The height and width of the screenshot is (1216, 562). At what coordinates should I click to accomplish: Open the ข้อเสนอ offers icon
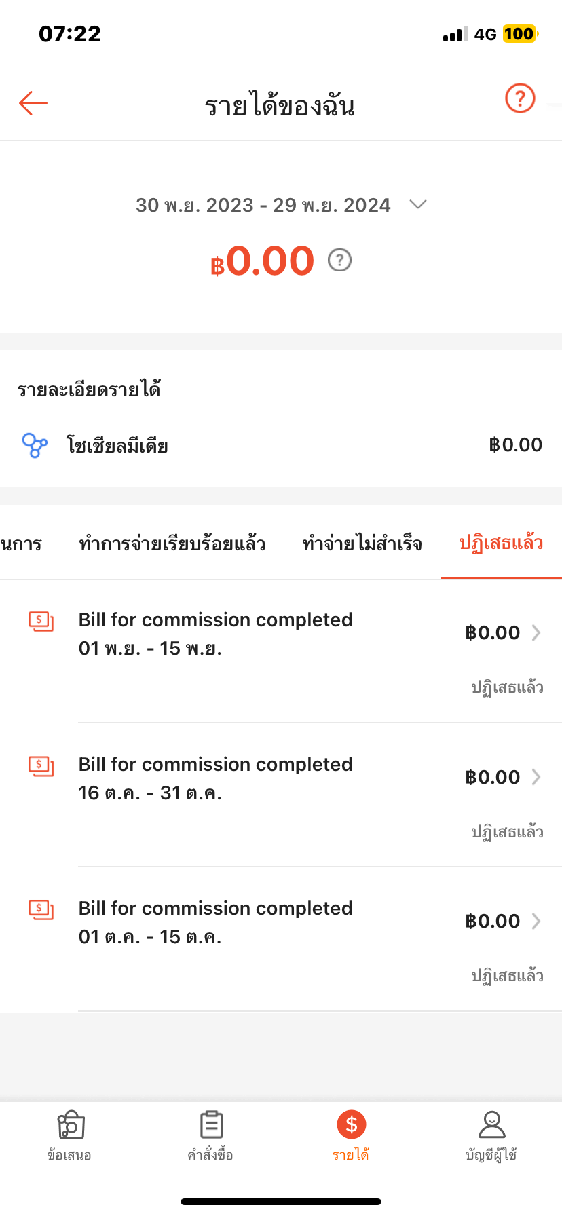[x=71, y=1125]
